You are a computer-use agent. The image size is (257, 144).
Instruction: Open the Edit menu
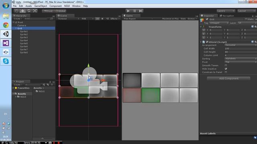coord(21,6)
